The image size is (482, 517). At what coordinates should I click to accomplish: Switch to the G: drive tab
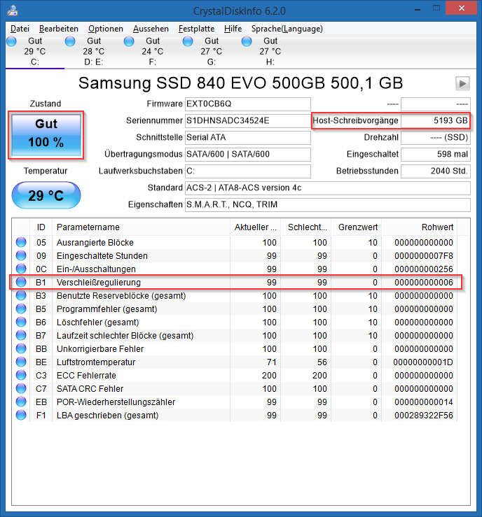click(x=212, y=51)
